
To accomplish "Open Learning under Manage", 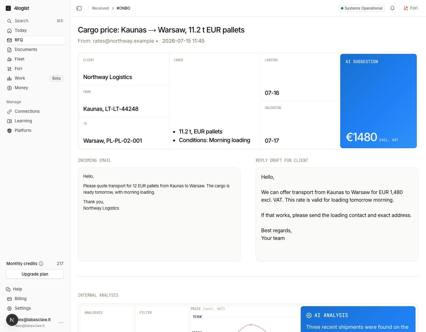I will (x=35, y=121).
